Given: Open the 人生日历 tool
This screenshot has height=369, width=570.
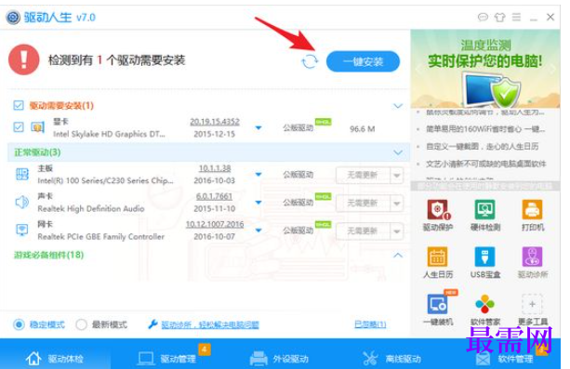Looking at the screenshot, I should pos(438,262).
